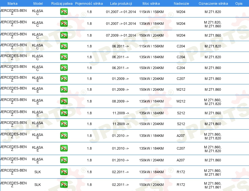Click engine code M 271.820, M 271.860 in the W204 row
The height and width of the screenshot is (191, 249).
pyautogui.click(x=213, y=24)
